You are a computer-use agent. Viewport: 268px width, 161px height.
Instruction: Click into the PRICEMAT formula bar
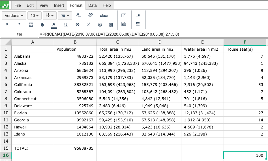click(x=153, y=34)
